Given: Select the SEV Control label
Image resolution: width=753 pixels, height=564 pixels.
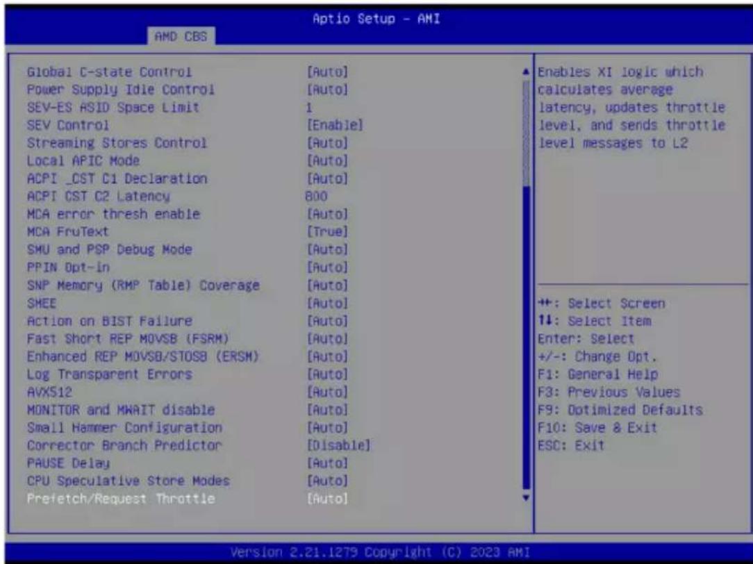Looking at the screenshot, I should [67, 125].
